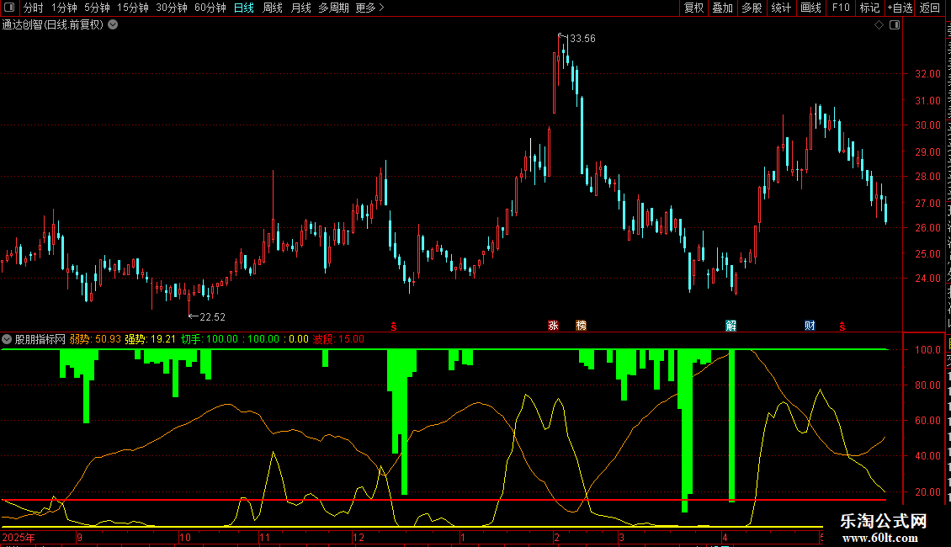Click the 叠加 overlay button
Viewport: 951px width, 547px height.
click(722, 8)
